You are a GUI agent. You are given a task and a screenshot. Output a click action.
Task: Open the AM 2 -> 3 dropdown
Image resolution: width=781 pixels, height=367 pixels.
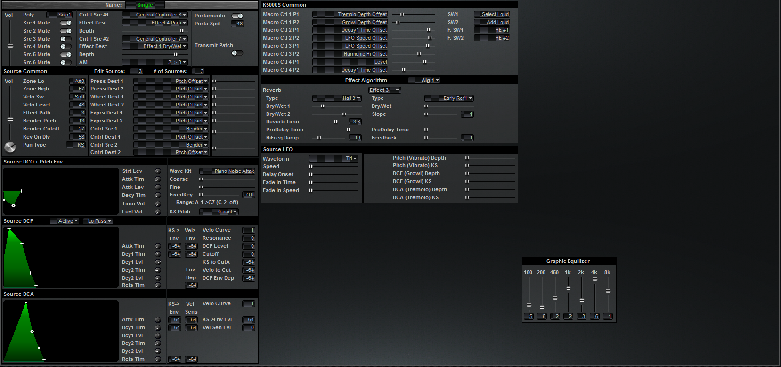point(155,63)
